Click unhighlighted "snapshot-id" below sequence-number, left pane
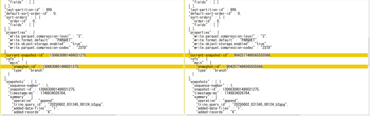370x116 pixels. click(x=42, y=89)
